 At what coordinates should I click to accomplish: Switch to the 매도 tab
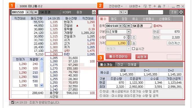[x=114, y=19]
